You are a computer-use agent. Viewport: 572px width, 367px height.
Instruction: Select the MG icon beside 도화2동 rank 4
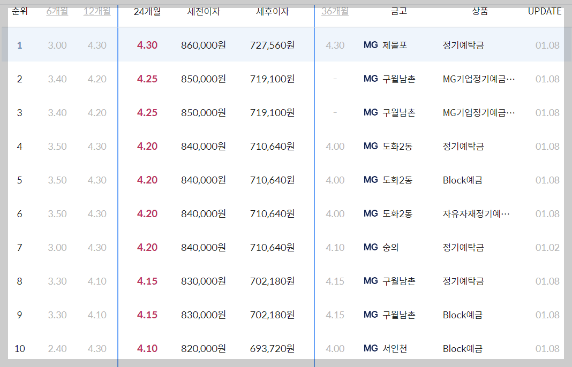pos(370,147)
